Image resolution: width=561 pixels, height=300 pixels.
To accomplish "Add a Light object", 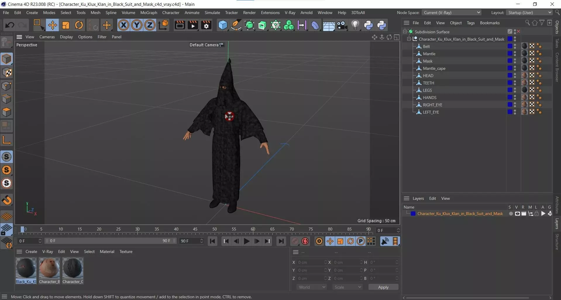I will 355,25.
